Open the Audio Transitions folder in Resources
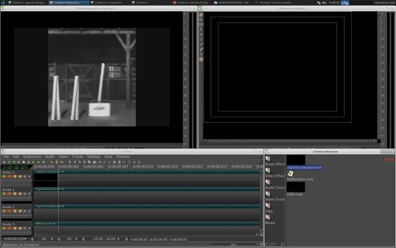 pos(268,182)
